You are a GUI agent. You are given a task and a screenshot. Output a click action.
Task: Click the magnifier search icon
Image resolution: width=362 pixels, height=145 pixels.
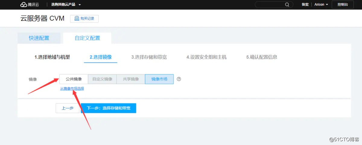click(x=287, y=5)
